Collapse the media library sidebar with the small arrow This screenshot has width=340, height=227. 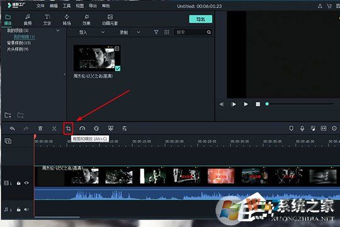[x=64, y=74]
